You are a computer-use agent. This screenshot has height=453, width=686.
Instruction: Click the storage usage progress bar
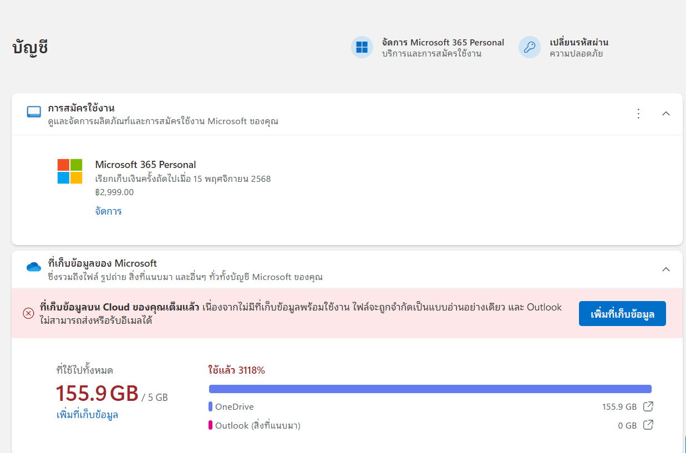click(430, 389)
